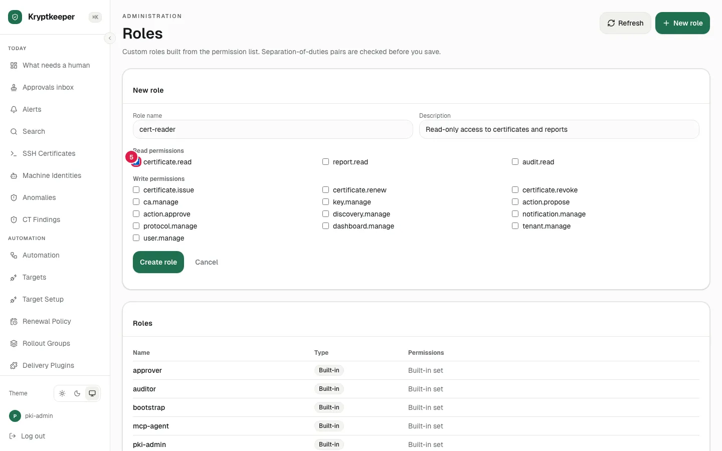
Task: Click into the Role name field
Action: point(273,129)
